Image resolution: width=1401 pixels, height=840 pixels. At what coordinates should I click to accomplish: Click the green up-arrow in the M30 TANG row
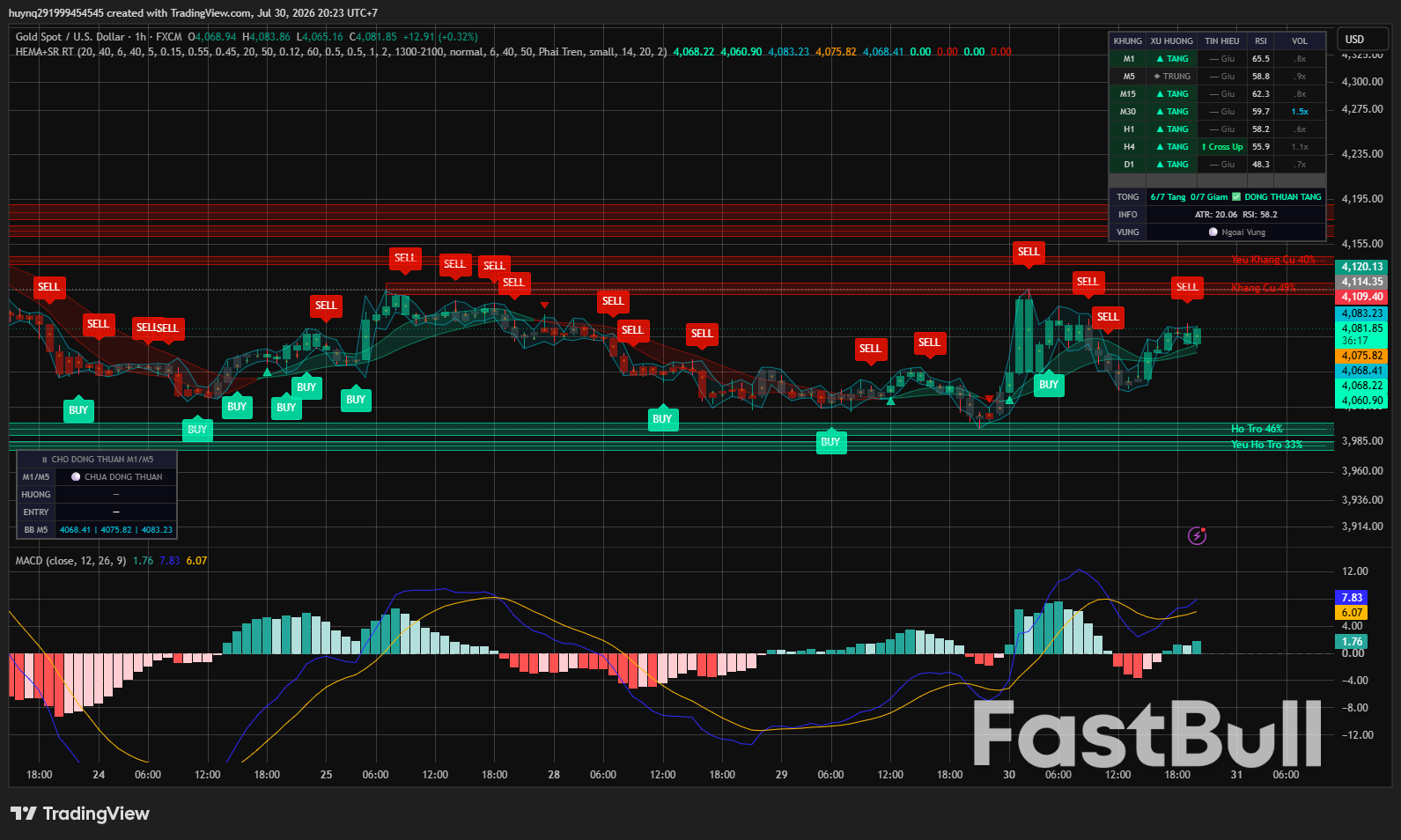[x=1161, y=112]
